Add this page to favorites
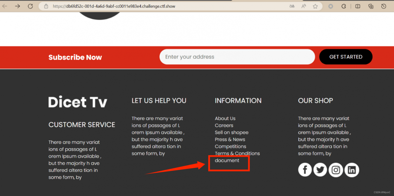Image resolution: width=394 pixels, height=196 pixels. pyautogui.click(x=315, y=6)
